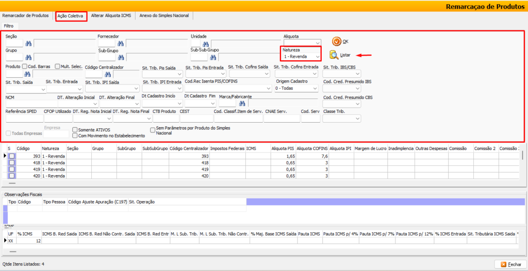The image size is (528, 271).
Task: Enable the Cod. Barras checkbox
Action: point(25,67)
